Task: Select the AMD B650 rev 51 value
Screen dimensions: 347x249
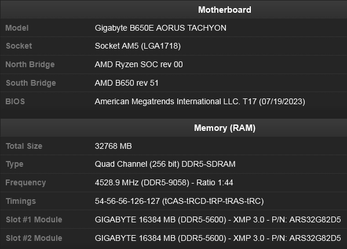Action: click(x=127, y=83)
